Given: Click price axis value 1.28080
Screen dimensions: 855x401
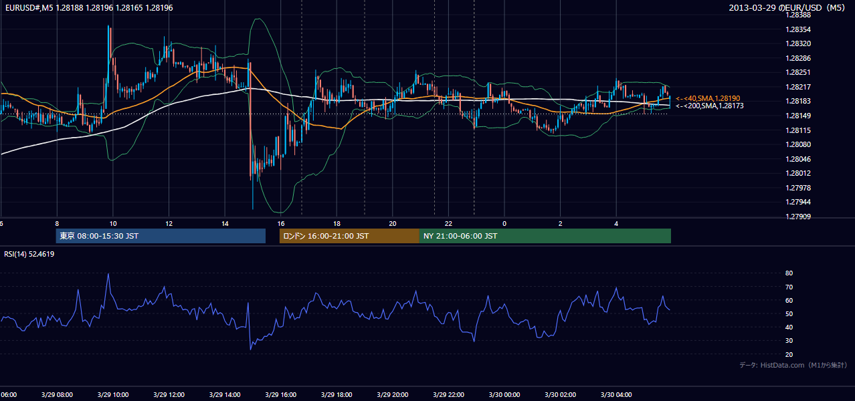Looking at the screenshot, I should tap(798, 144).
